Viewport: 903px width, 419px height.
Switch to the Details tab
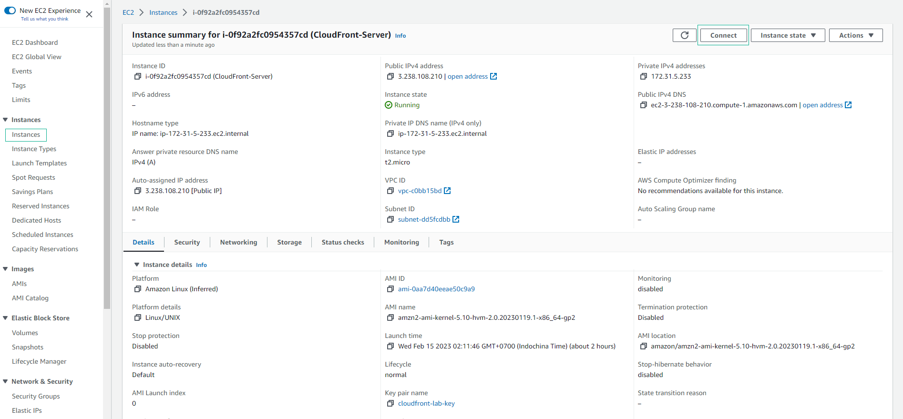pyautogui.click(x=144, y=242)
